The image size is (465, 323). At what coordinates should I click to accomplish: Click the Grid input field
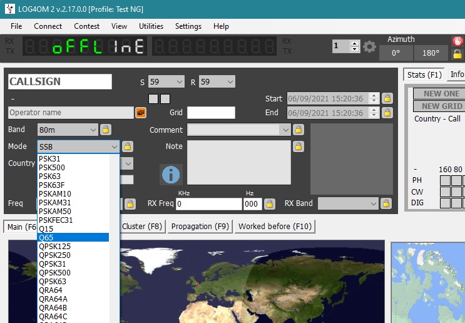click(x=211, y=113)
